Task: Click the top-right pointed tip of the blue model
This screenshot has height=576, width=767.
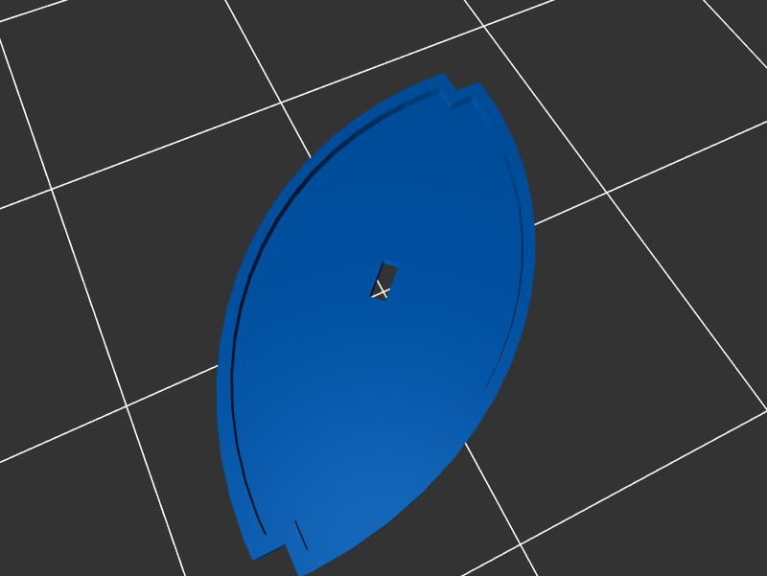Action: [x=477, y=85]
